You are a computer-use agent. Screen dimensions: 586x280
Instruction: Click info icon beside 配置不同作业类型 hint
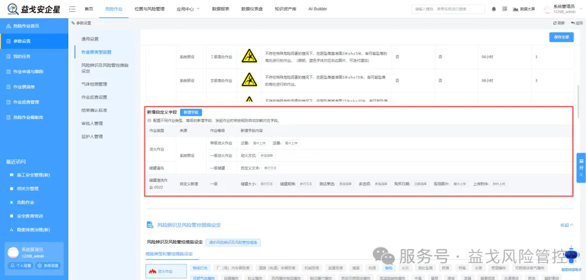(149, 121)
